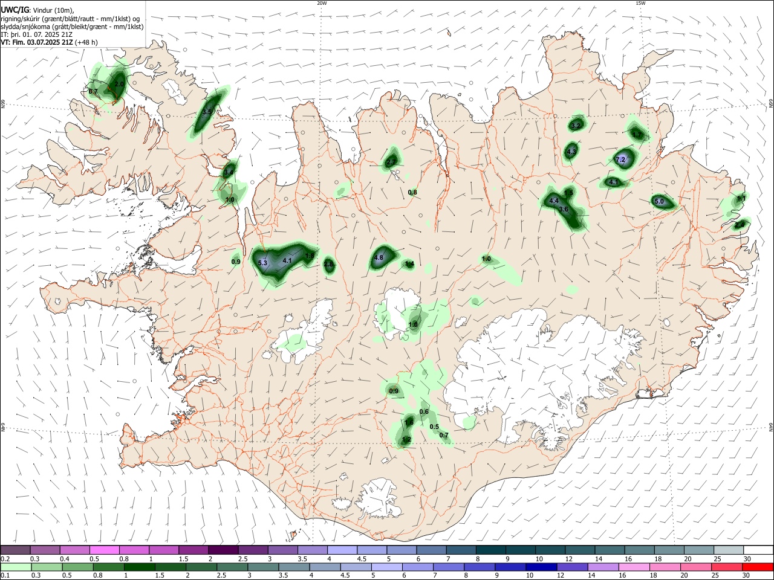Click the 7.2 precipitation value in the northeast
774x580 pixels.
620,160
